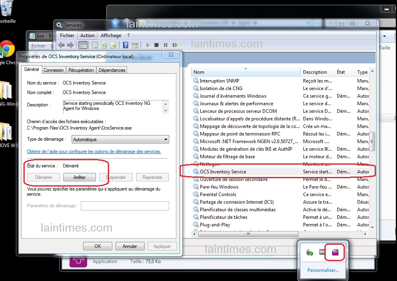397x281 pixels.
Task: Click the services list horizontal scrollbar thumb
Action: coord(248,234)
